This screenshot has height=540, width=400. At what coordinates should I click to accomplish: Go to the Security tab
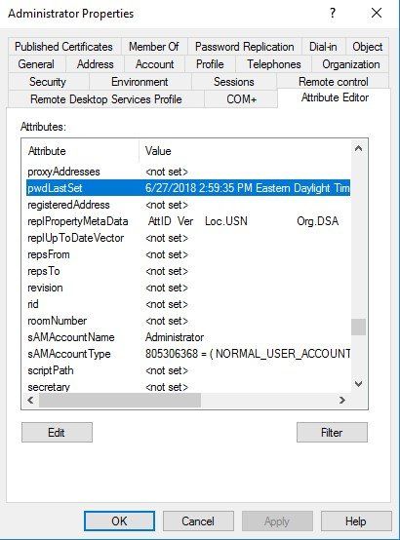click(x=48, y=82)
